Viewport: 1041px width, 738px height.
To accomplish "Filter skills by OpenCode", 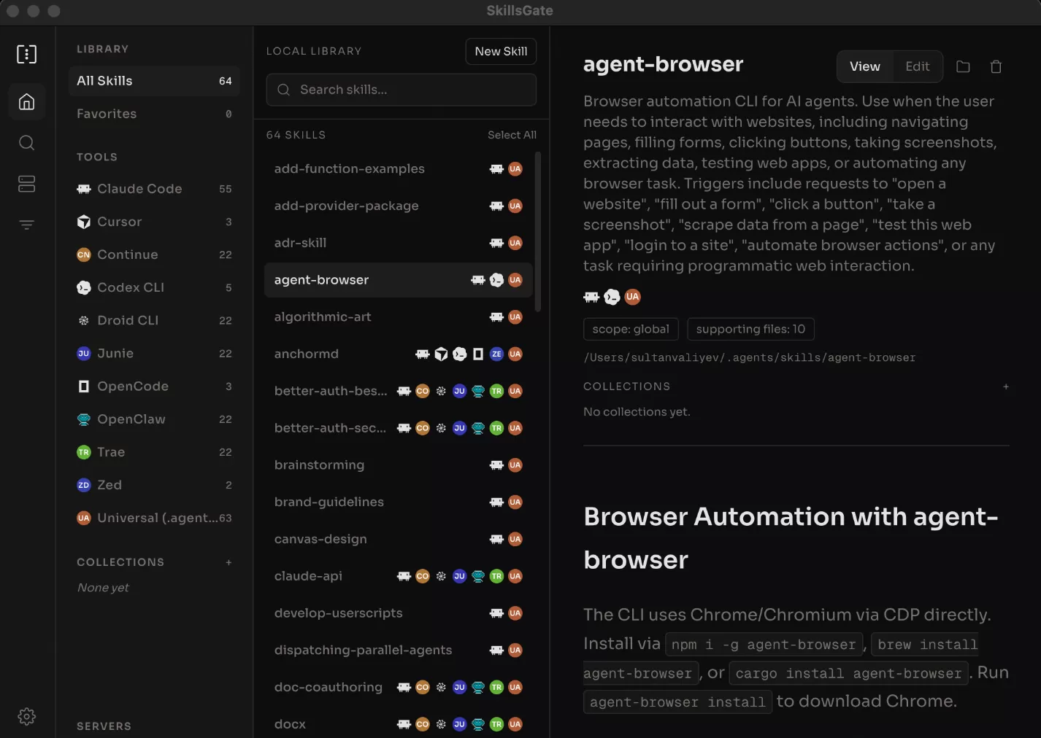I will pos(154,387).
